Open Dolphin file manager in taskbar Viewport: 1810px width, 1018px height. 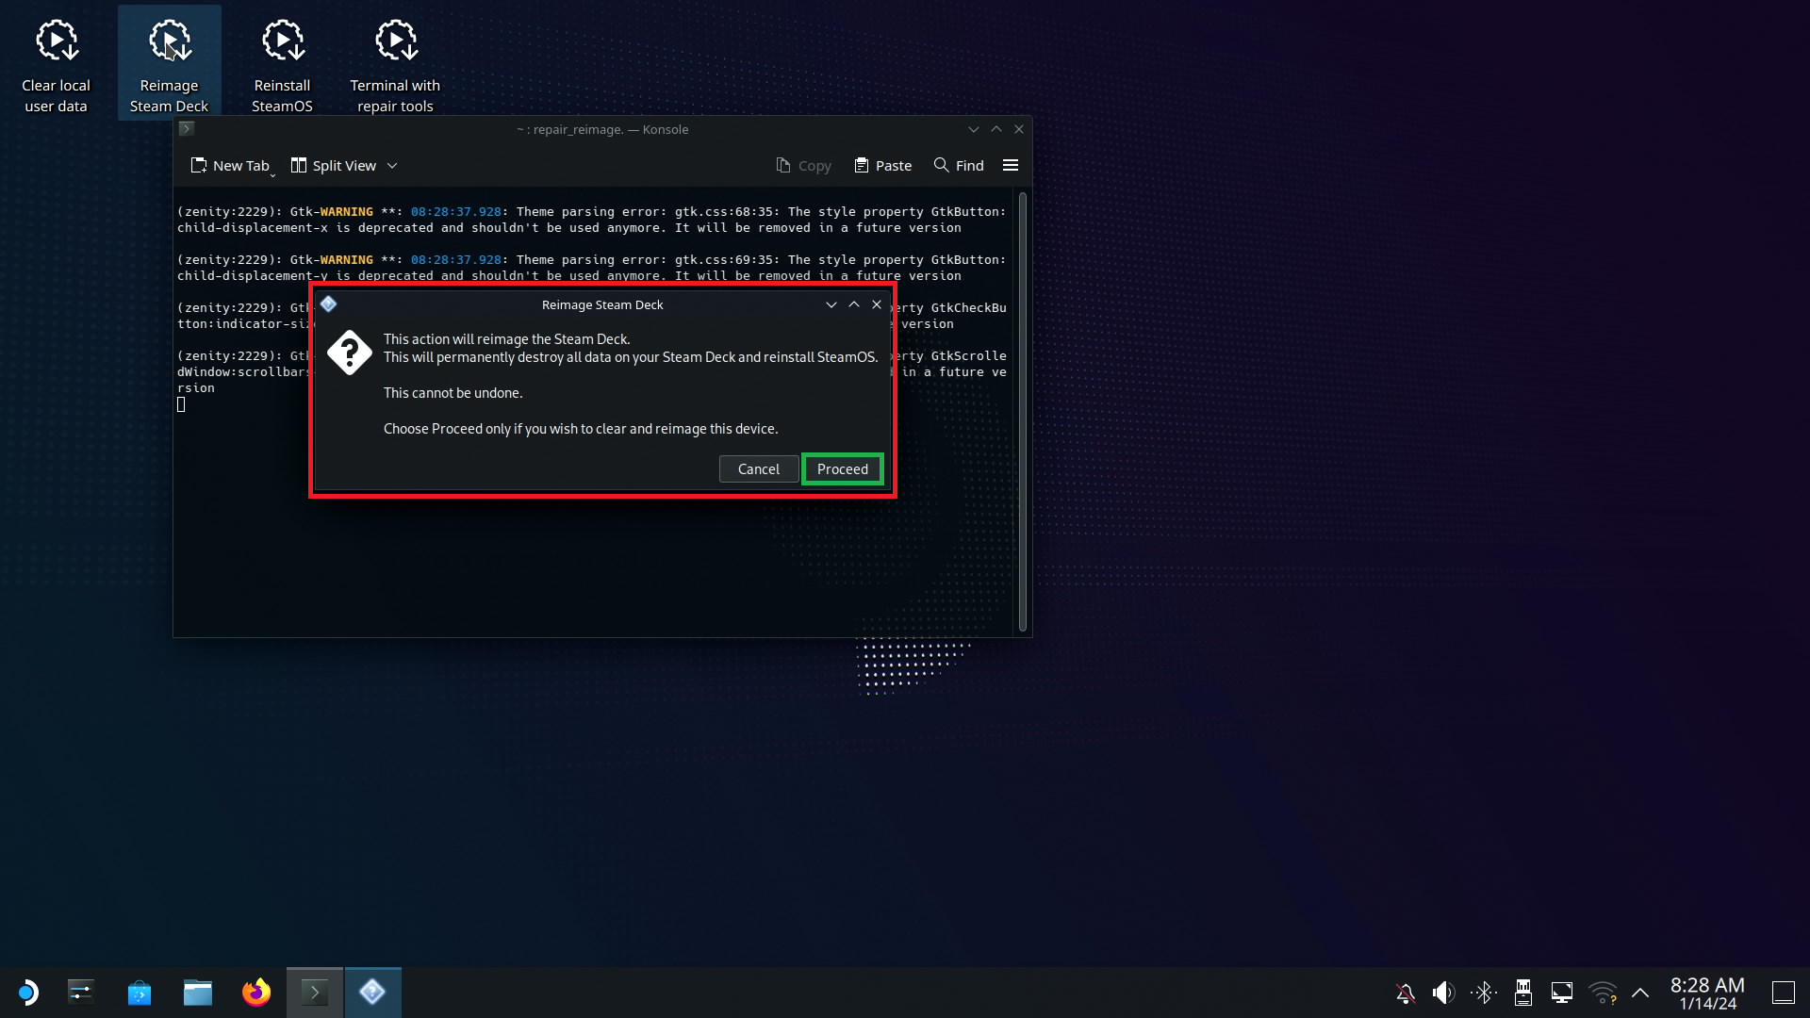197,992
